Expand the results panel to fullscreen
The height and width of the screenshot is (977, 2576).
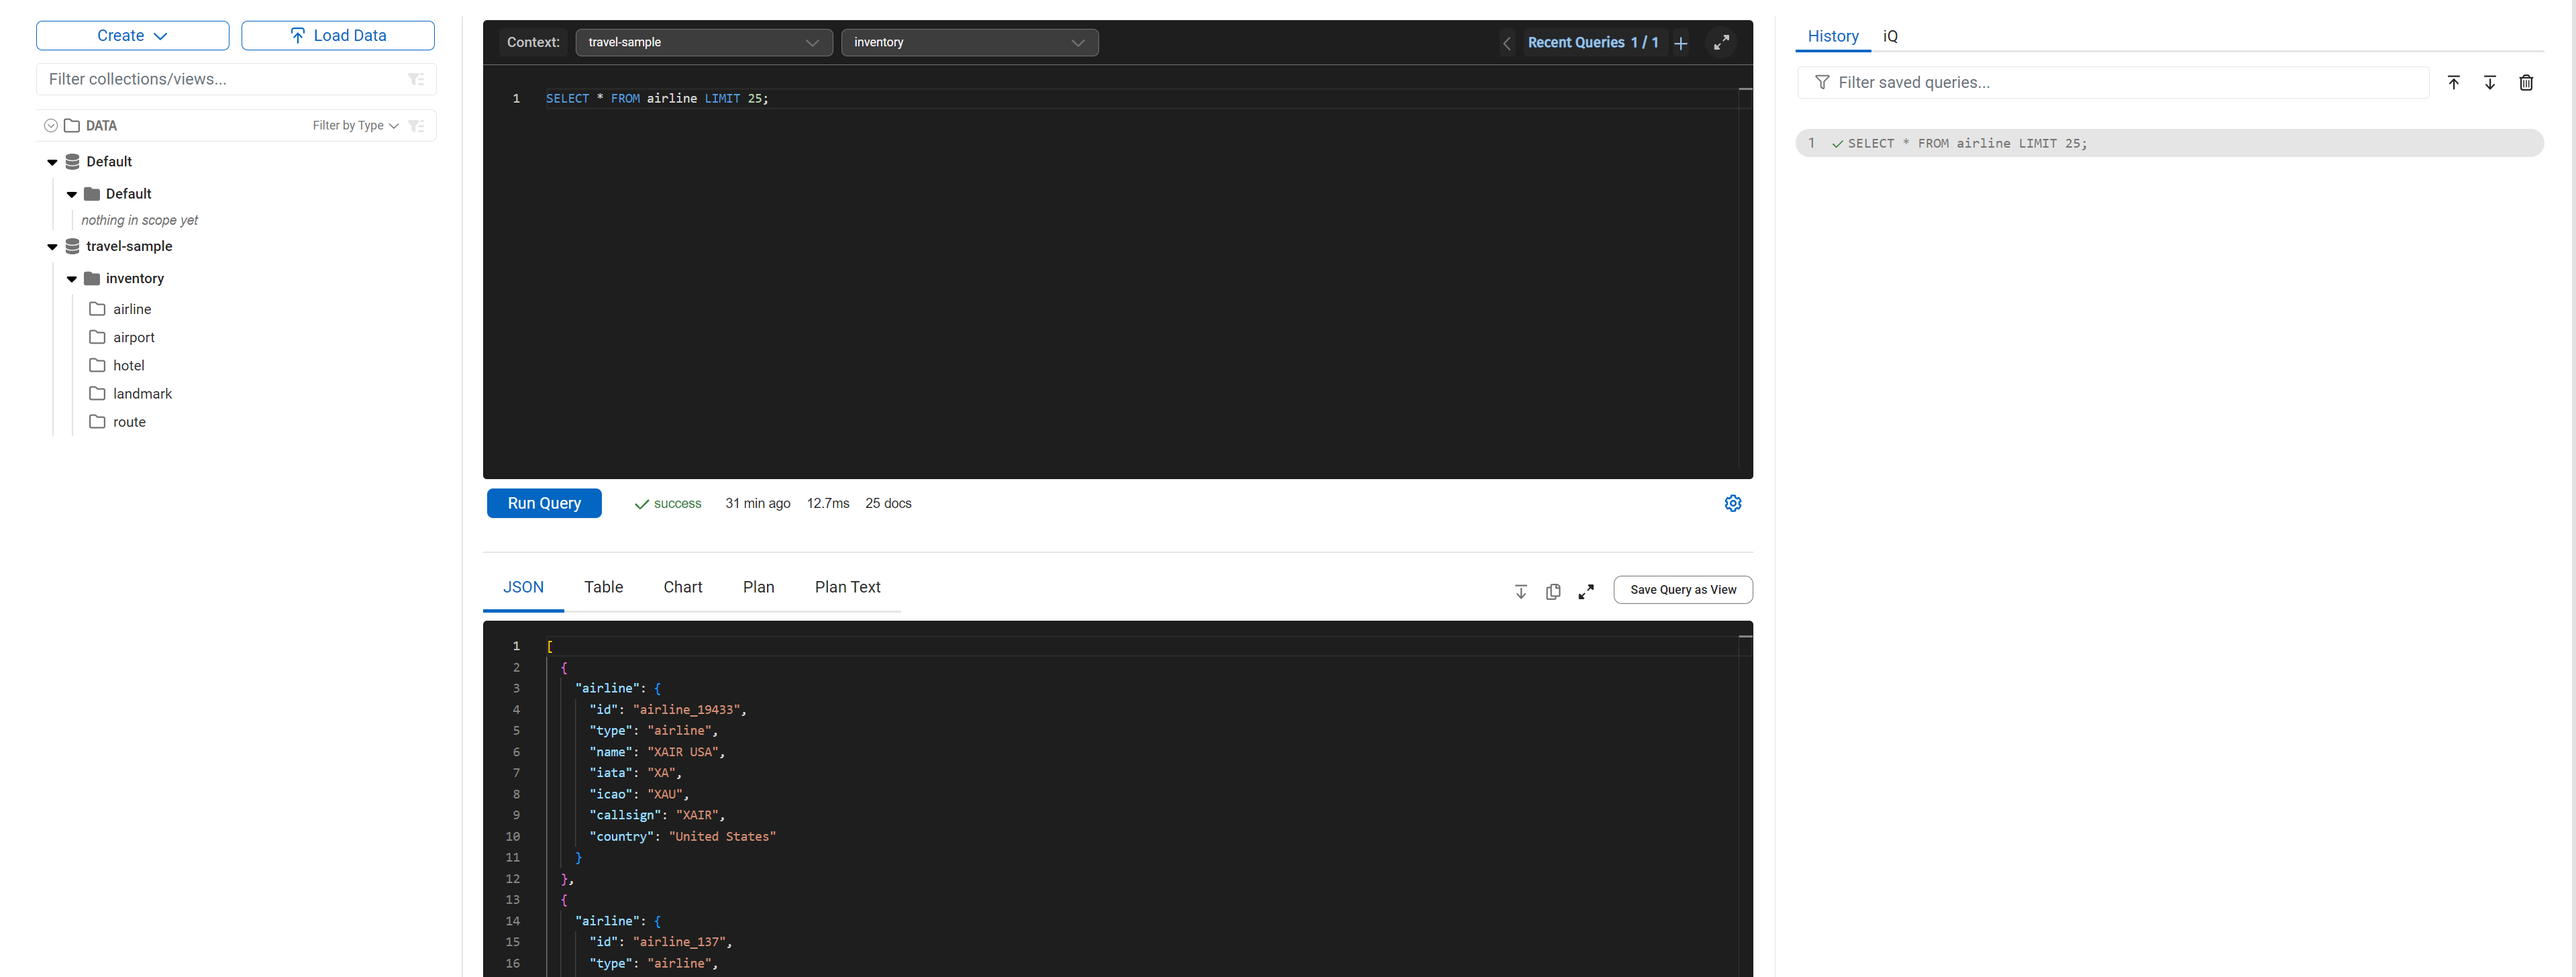click(1585, 591)
